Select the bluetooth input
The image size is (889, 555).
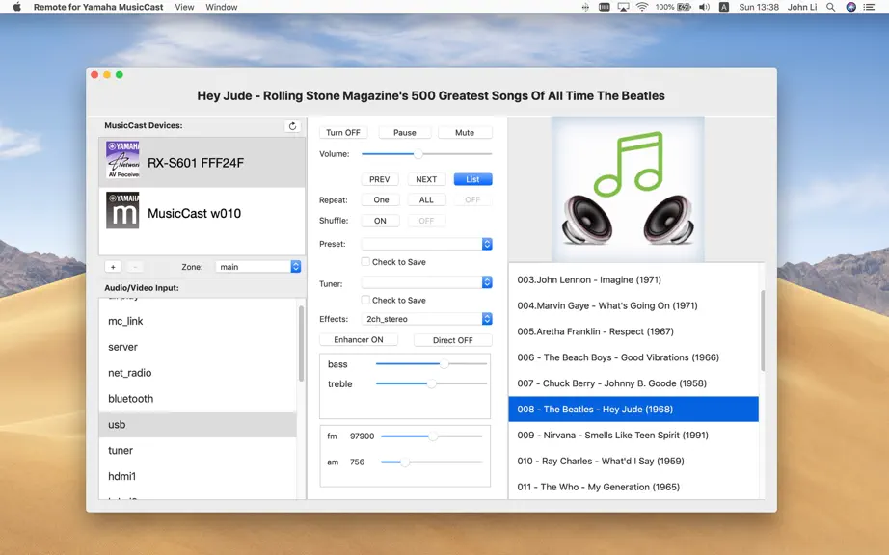coord(198,399)
